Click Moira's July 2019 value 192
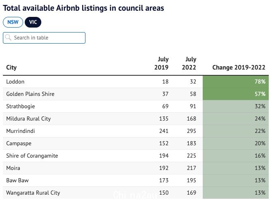 click(164, 168)
